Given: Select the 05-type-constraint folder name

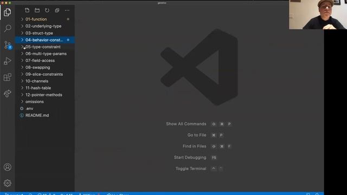Looking at the screenshot, I should [x=43, y=47].
